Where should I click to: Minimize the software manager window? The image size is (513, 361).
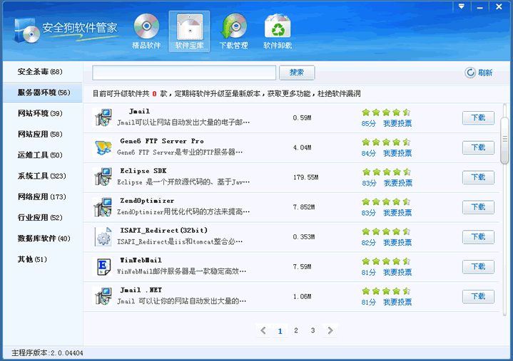tap(480, 6)
